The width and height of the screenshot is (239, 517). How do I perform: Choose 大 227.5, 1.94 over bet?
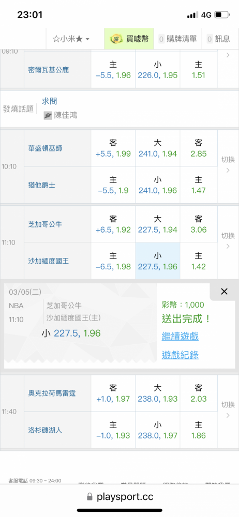tap(158, 224)
